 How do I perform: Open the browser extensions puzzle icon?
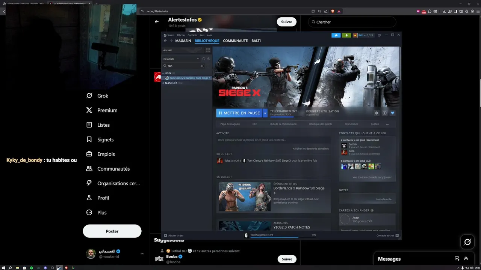(430, 11)
